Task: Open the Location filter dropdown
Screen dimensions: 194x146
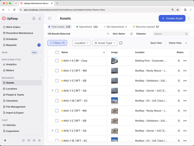Action: 81,43
